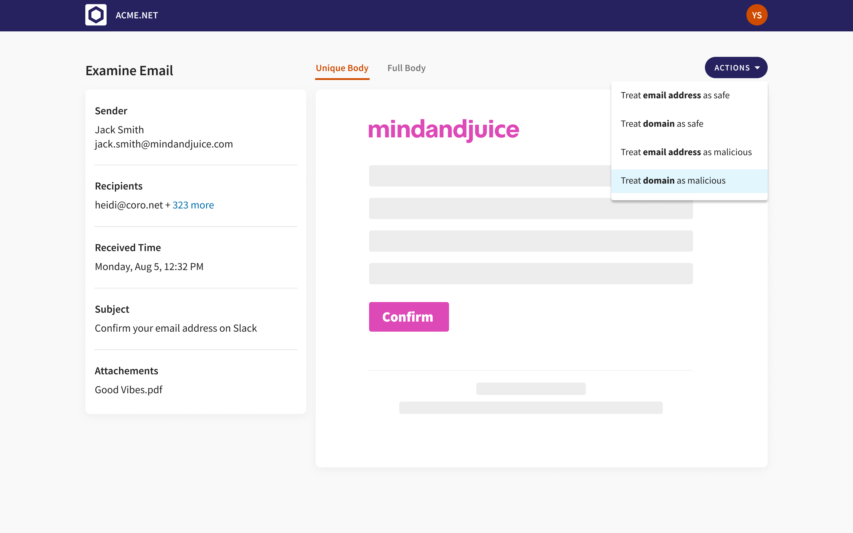This screenshot has height=533, width=853.
Task: Expand the 323 more recipients link
Action: 193,205
